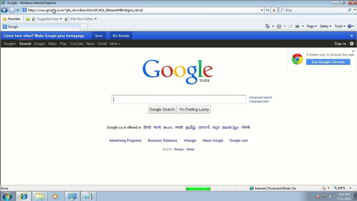This screenshot has height=201, width=357.
Task: Click the Google India logo
Action: pyautogui.click(x=178, y=72)
